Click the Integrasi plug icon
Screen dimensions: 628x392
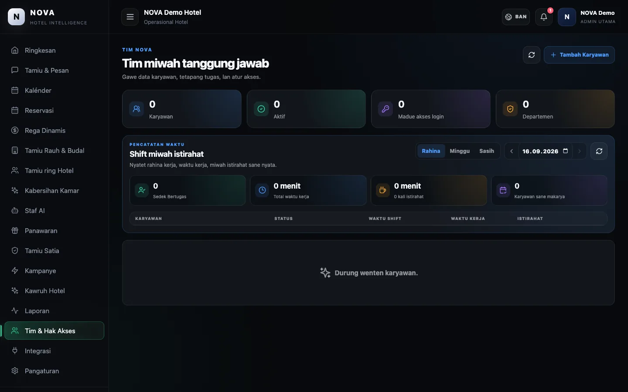pyautogui.click(x=15, y=351)
